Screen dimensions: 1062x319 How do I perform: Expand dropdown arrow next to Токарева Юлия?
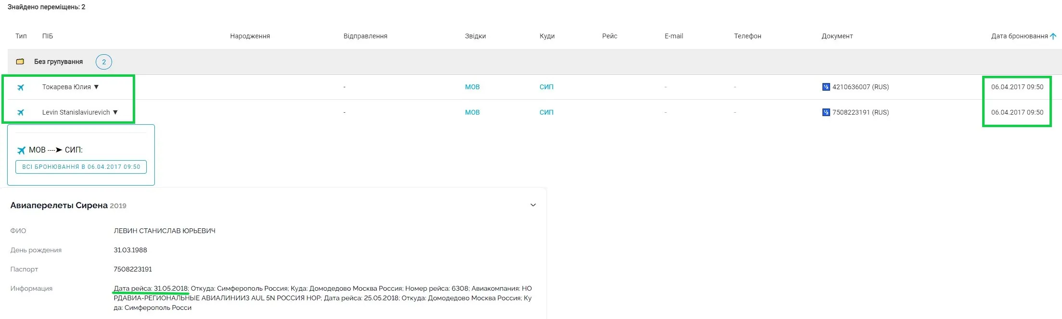96,87
